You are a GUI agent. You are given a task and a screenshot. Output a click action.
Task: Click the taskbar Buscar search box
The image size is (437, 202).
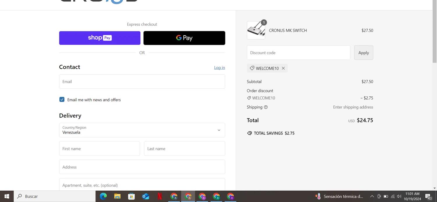point(54,196)
